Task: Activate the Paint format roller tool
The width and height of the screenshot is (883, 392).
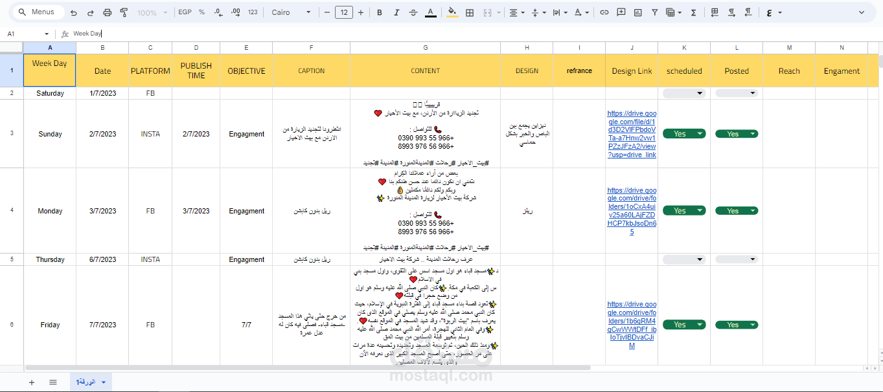Action: click(124, 12)
